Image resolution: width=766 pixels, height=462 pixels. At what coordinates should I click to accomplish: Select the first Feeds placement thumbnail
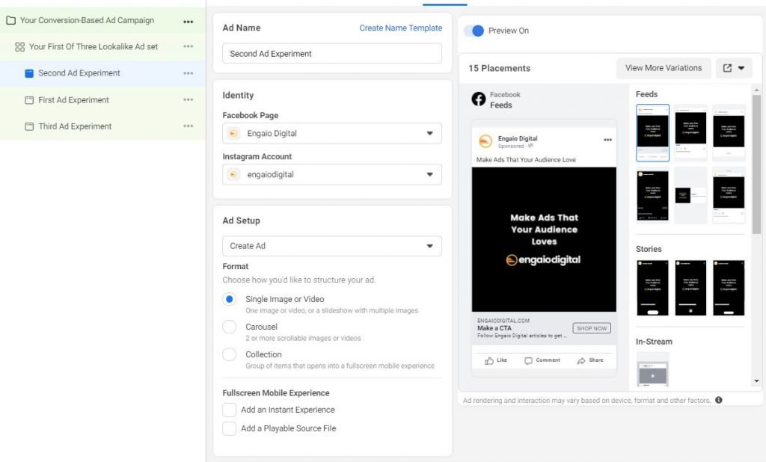point(652,132)
